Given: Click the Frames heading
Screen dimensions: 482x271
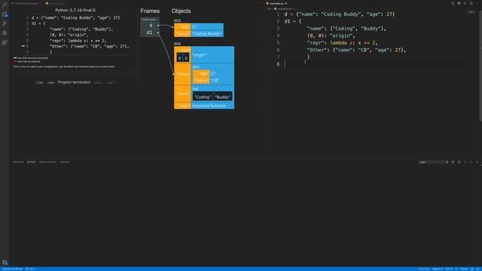Looking at the screenshot, I should [150, 11].
